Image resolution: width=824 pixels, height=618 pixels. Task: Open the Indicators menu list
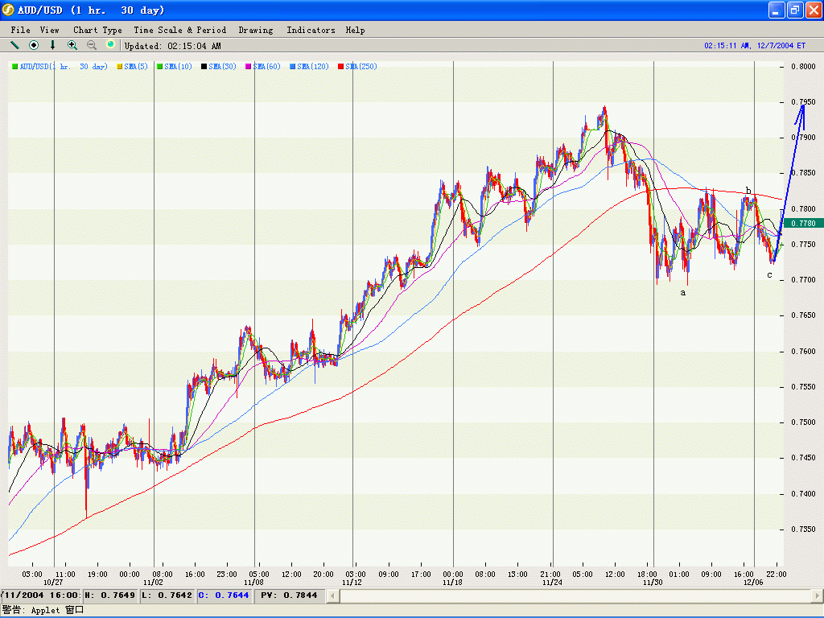[311, 30]
